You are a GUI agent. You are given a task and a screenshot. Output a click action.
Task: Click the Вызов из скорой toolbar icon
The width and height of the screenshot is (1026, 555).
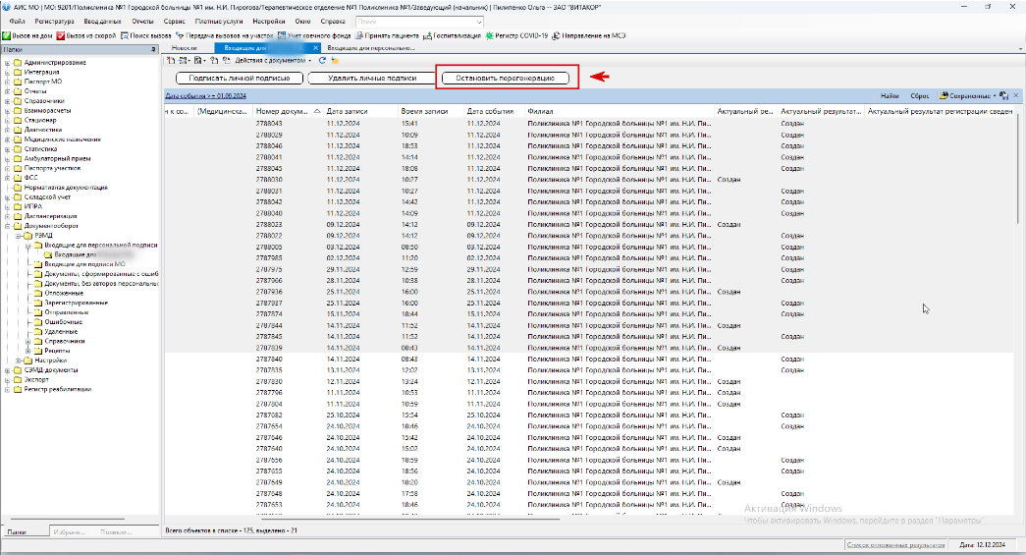click(60, 36)
